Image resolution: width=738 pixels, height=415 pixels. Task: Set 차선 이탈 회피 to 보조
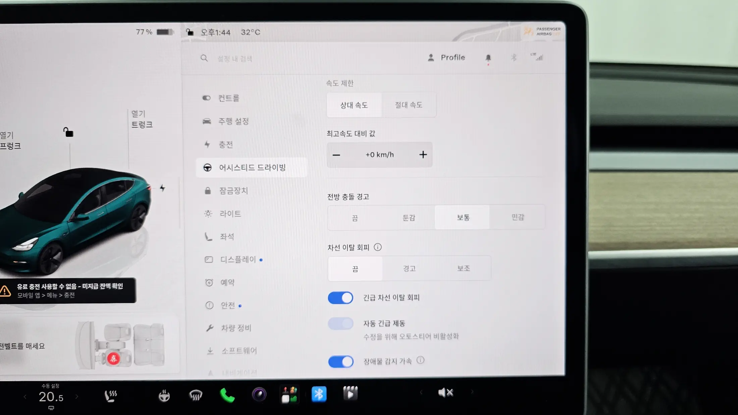coord(463,268)
